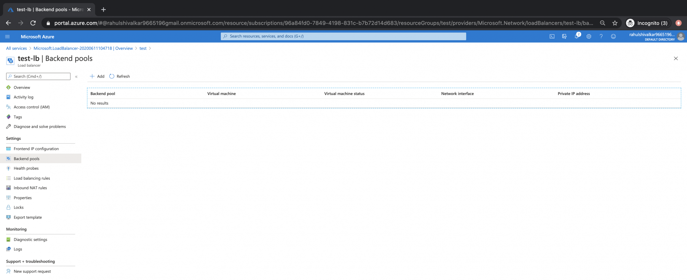Image resolution: width=687 pixels, height=280 pixels.
Task: Select Load balancing rules in sidebar
Action: click(32, 178)
